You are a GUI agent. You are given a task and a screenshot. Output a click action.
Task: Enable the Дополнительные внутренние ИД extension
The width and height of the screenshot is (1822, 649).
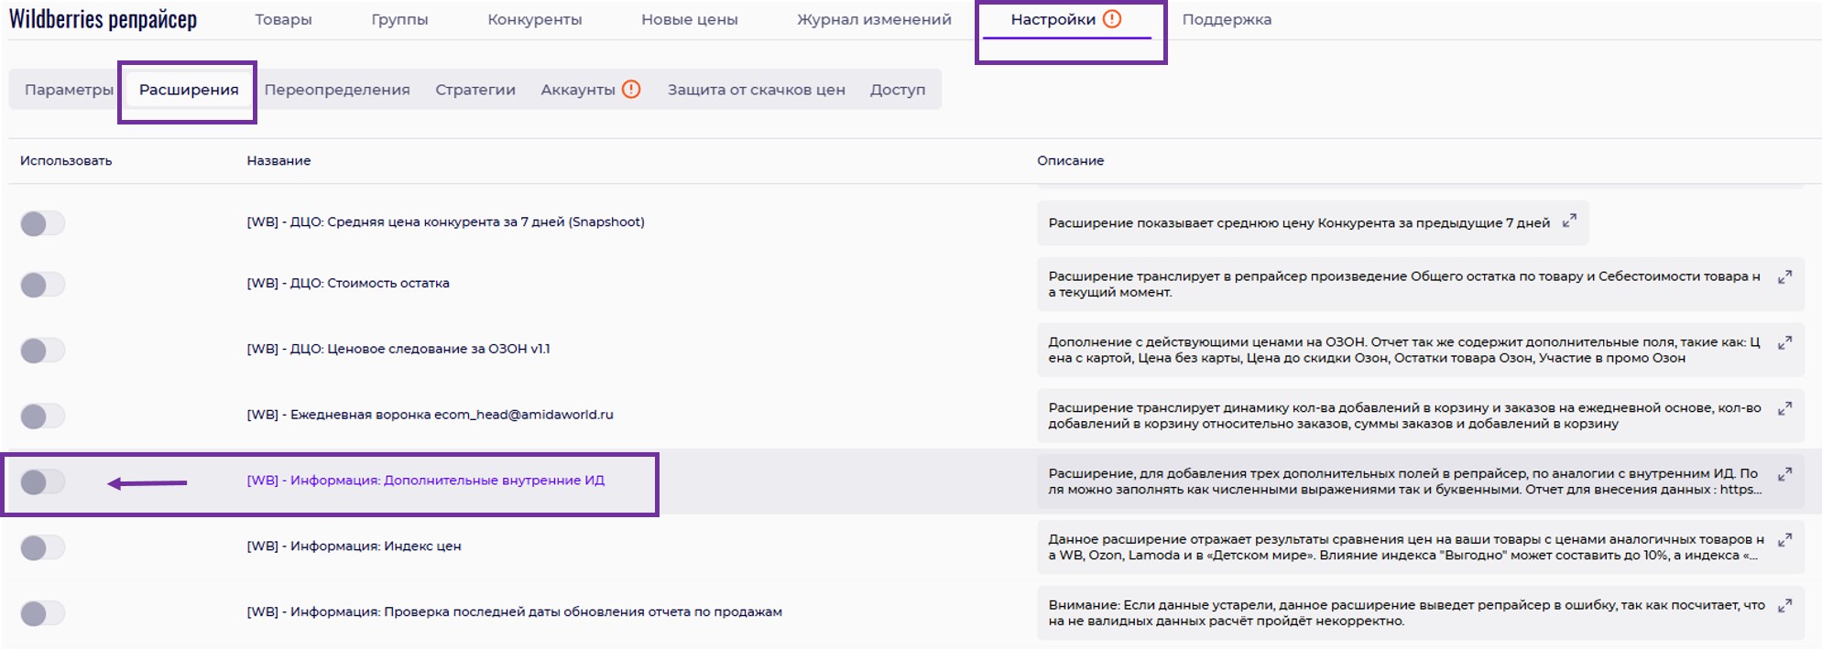(x=42, y=481)
